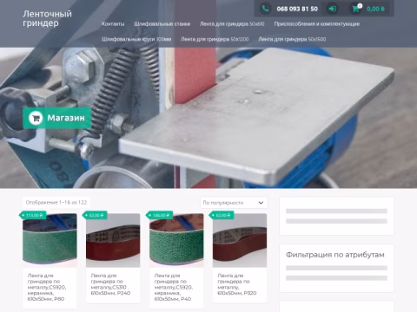Click the 62,00 ₴ tag on P320 belt
The width and height of the screenshot is (417, 312).
(x=222, y=215)
